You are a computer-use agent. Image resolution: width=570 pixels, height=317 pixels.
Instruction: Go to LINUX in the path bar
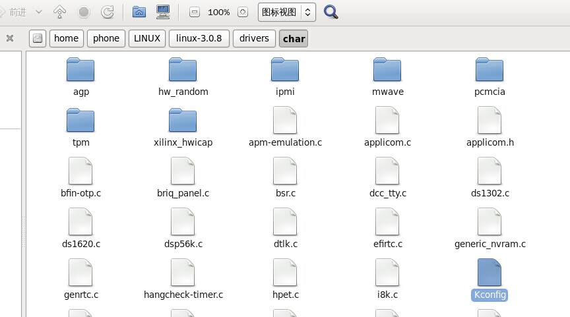tap(147, 38)
